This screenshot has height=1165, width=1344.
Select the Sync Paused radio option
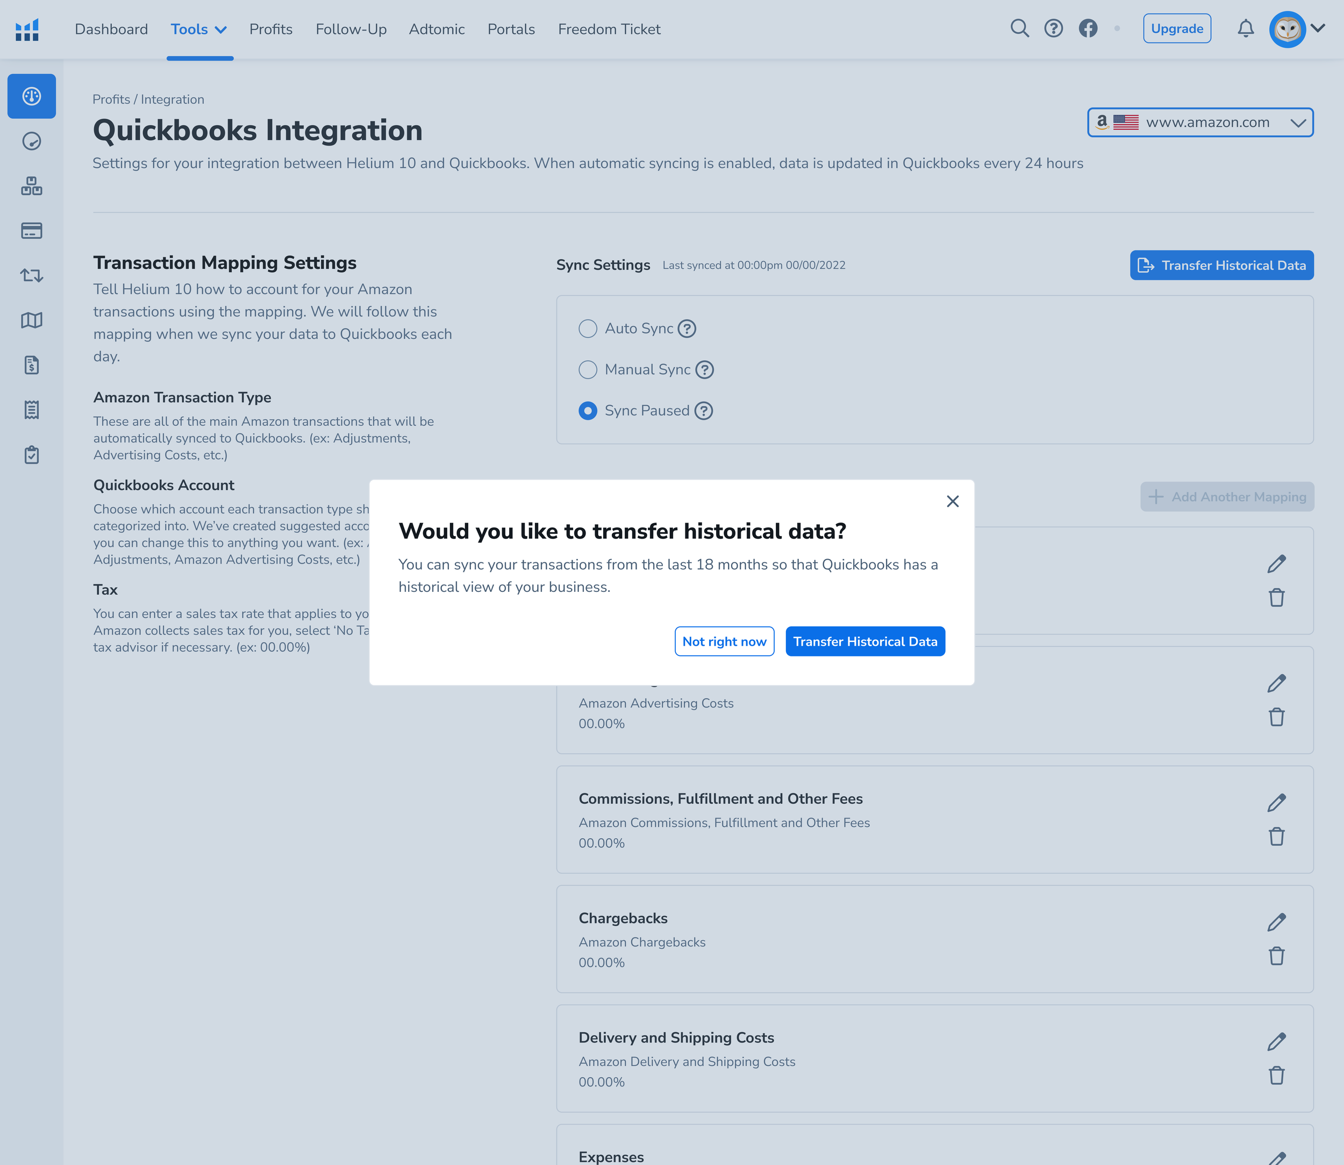588,411
